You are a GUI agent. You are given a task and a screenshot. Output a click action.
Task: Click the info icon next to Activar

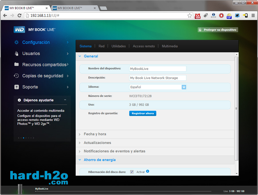click(148, 171)
